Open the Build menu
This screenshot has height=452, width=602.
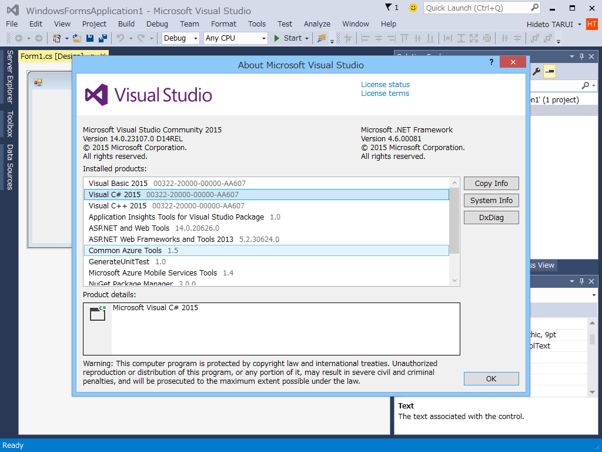pos(126,24)
